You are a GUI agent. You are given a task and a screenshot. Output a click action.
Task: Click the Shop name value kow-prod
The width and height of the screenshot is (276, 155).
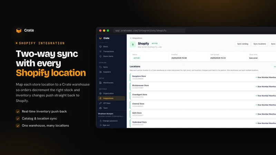253,58
